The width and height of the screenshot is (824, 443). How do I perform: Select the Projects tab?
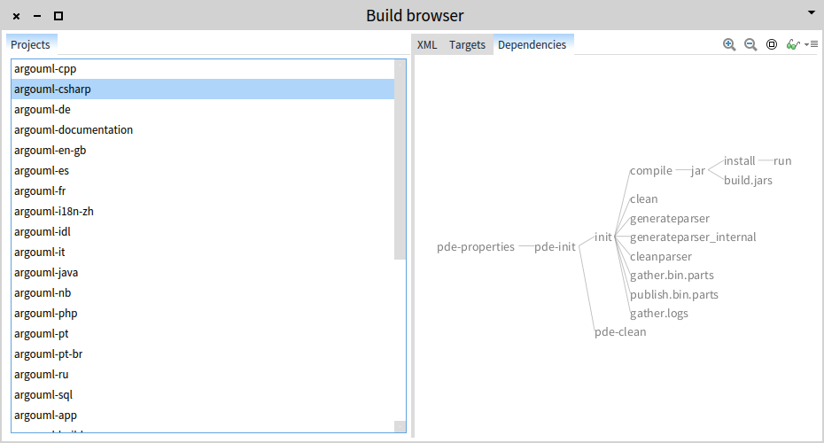(x=30, y=45)
